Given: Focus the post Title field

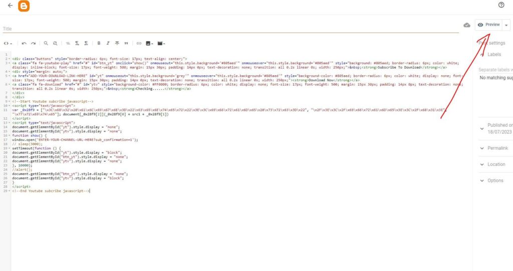Looking at the screenshot, I should coord(230,29).
